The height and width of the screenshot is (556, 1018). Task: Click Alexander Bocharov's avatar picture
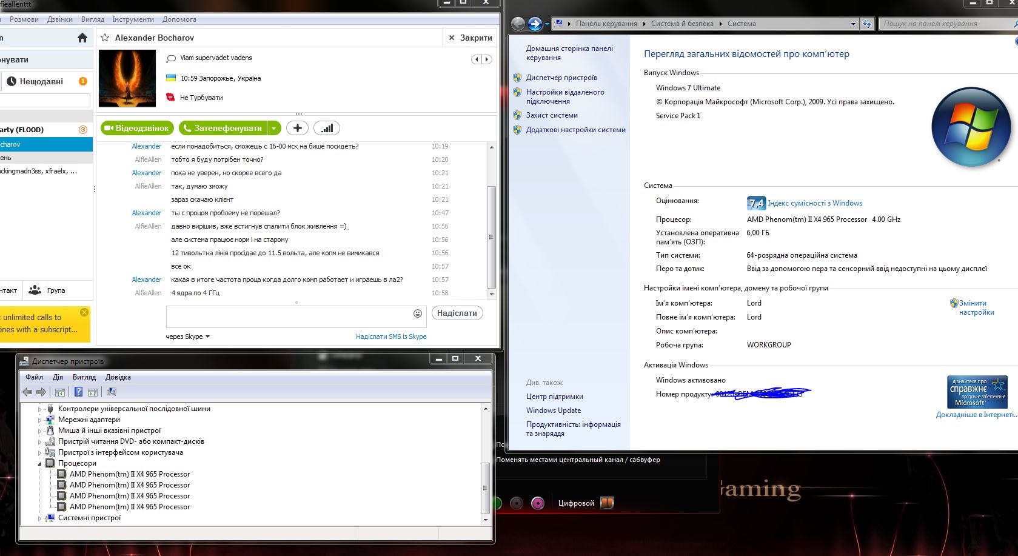tap(127, 78)
